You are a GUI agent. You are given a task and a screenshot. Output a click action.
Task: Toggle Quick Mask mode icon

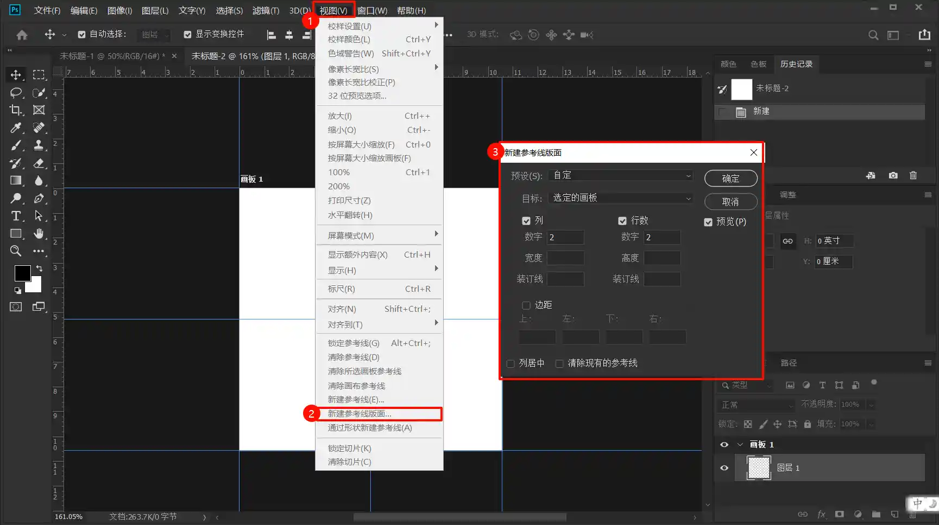pos(16,307)
